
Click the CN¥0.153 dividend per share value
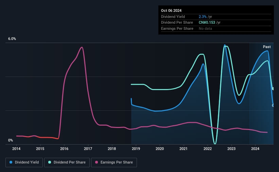pyautogui.click(x=207, y=23)
